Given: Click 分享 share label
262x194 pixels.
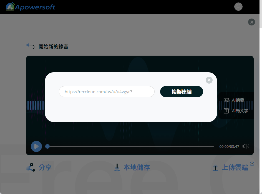Looking at the screenshot, I should [x=45, y=167].
